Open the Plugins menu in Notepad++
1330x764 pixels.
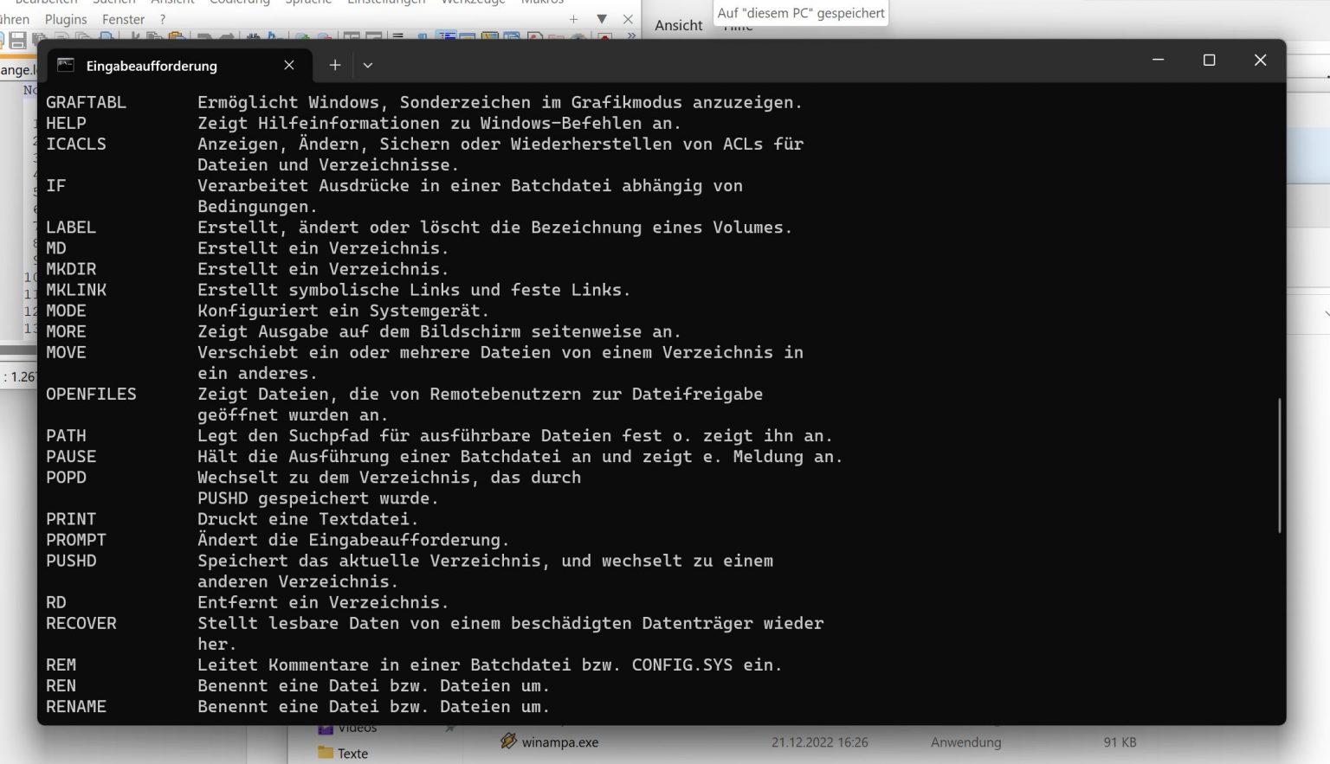pyautogui.click(x=66, y=19)
